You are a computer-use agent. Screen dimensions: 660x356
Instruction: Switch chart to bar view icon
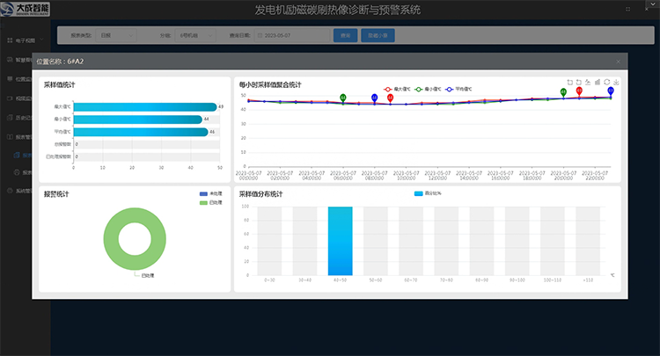coord(598,82)
